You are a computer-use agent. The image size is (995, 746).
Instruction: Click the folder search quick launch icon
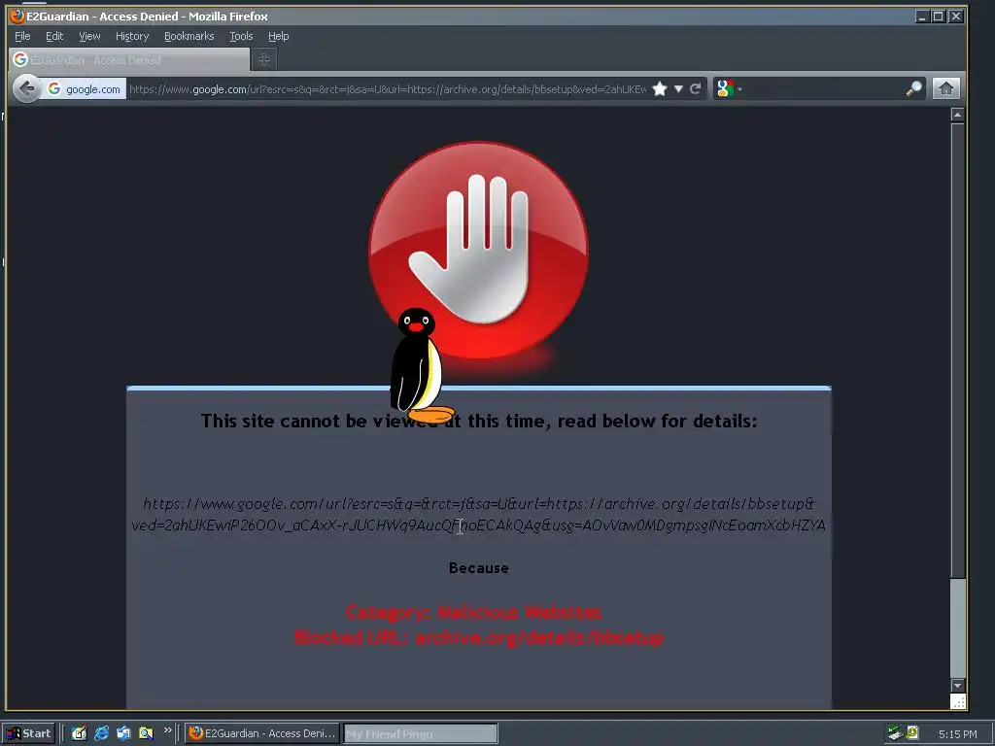tap(146, 733)
